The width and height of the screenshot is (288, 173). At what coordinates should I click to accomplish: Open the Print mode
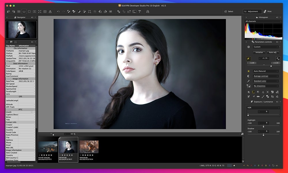[x=270, y=12]
